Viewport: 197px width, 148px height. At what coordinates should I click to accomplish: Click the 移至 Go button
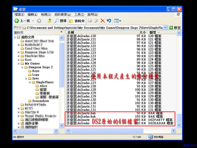(x=175, y=27)
